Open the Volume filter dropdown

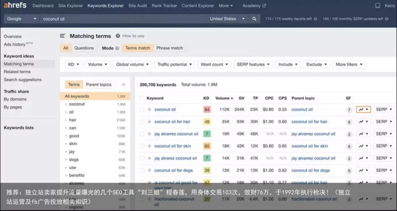[x=97, y=65]
